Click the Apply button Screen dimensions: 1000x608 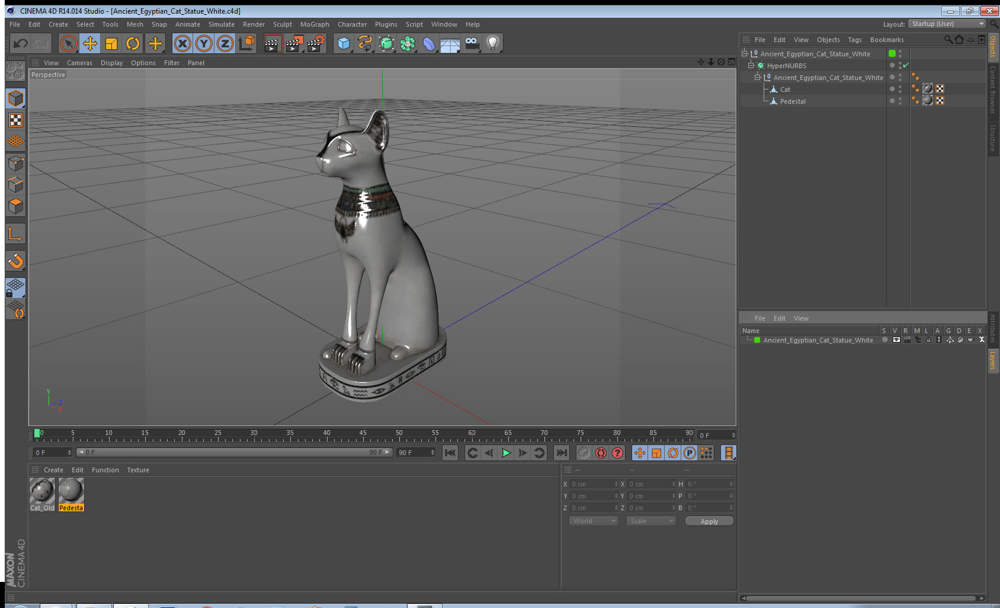[x=709, y=521]
